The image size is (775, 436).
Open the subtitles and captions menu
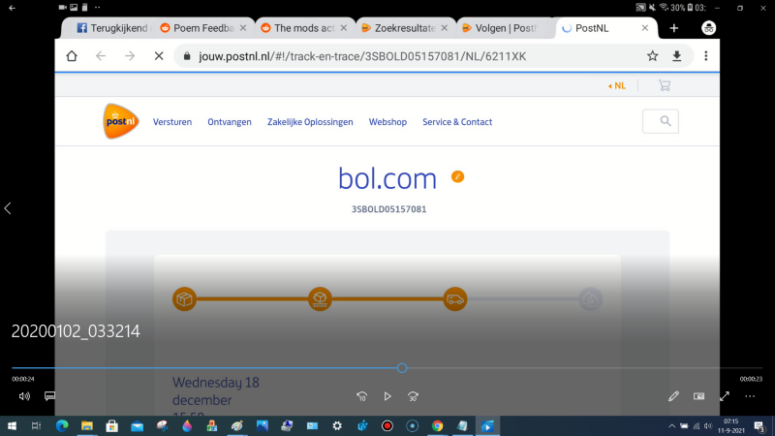(x=50, y=396)
